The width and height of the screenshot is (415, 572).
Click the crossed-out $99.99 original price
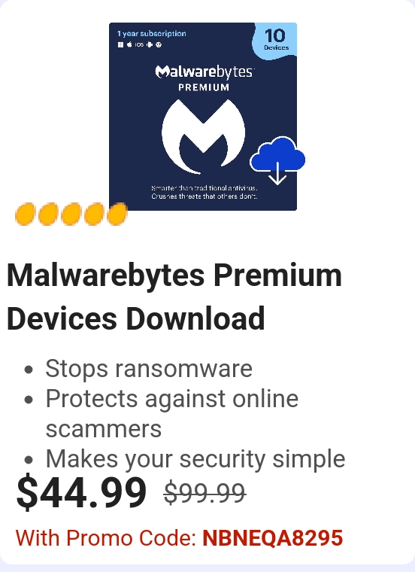[x=204, y=493]
